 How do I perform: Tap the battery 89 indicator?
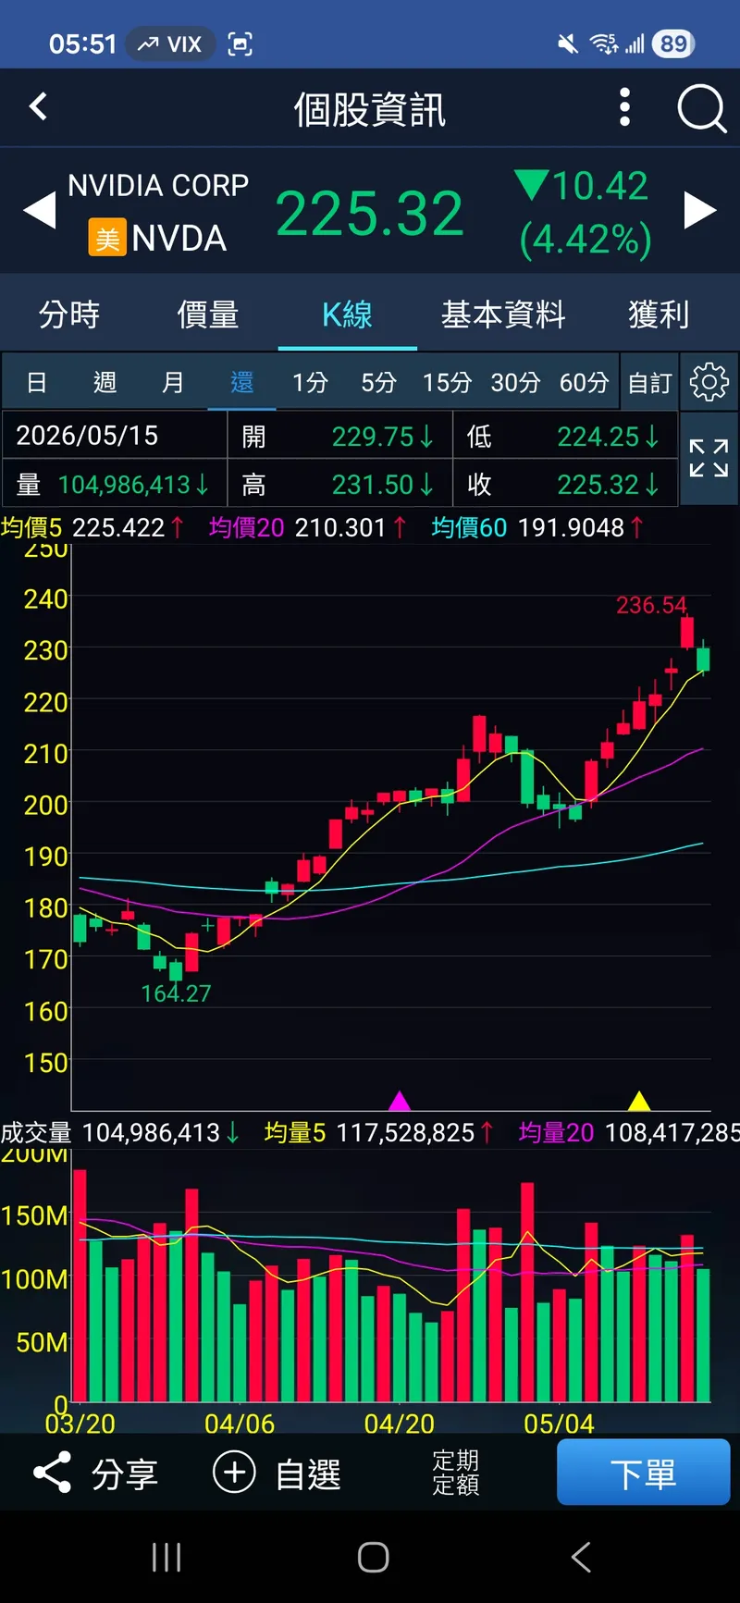[673, 43]
